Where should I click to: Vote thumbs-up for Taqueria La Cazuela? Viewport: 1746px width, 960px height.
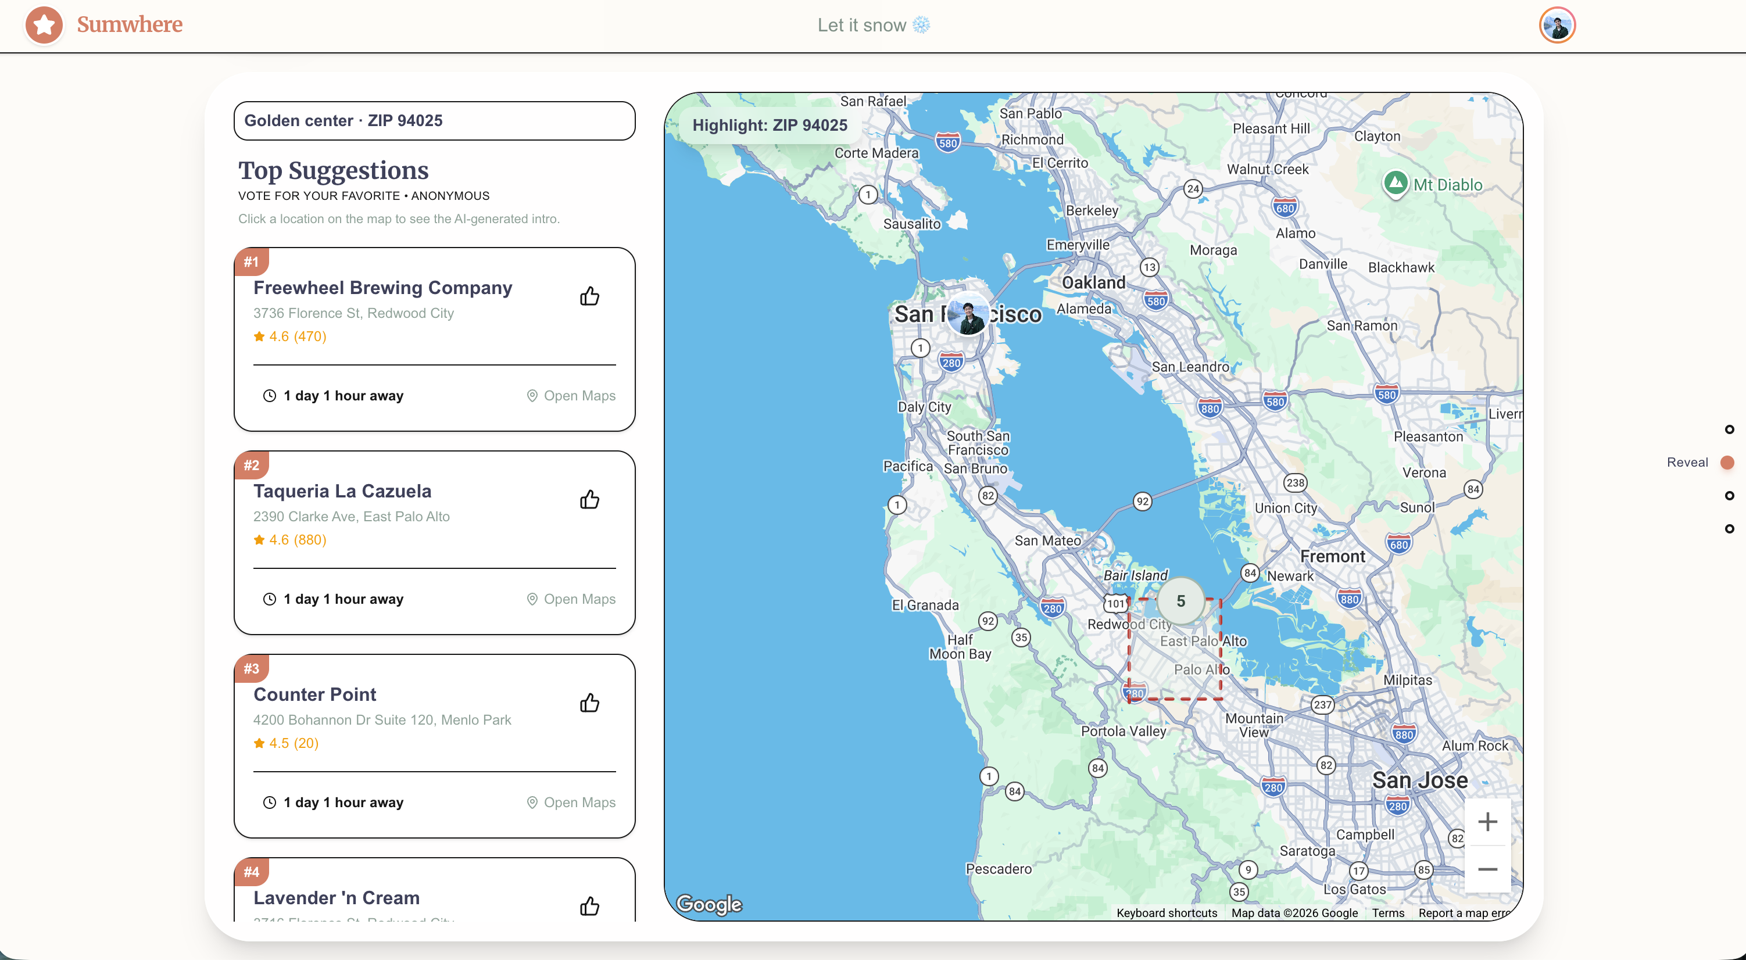click(x=589, y=499)
